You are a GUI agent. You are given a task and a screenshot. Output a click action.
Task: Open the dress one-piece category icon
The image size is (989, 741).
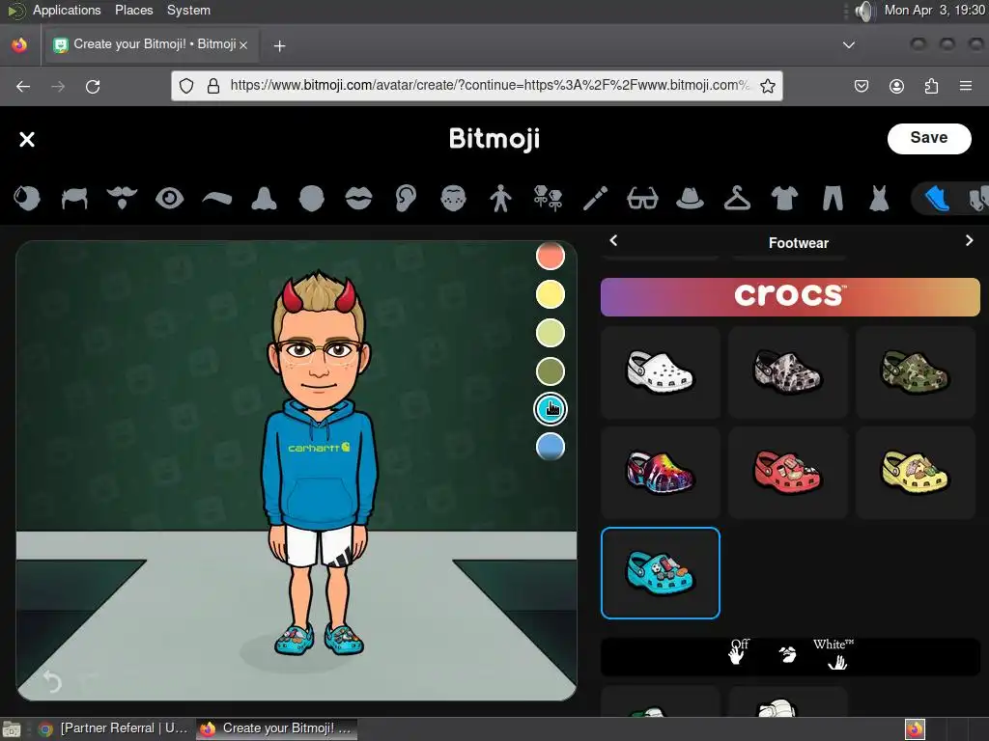879,198
